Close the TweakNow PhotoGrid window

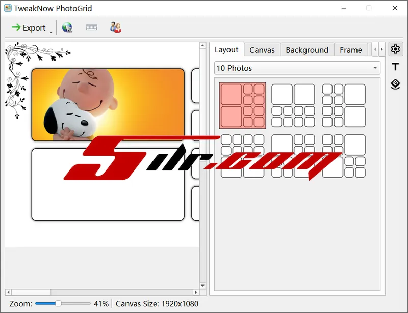click(x=395, y=8)
